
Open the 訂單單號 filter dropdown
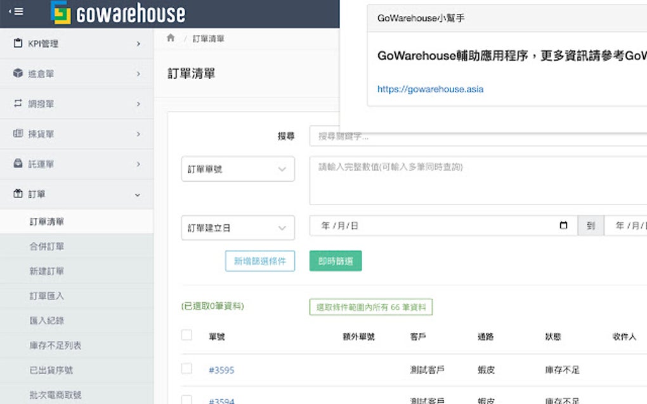238,169
